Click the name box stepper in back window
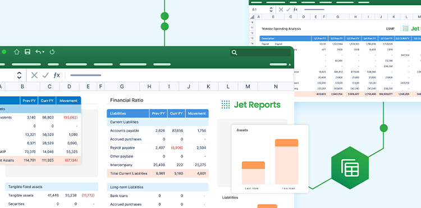Screen dimensions: 421x208 pos(271,10)
